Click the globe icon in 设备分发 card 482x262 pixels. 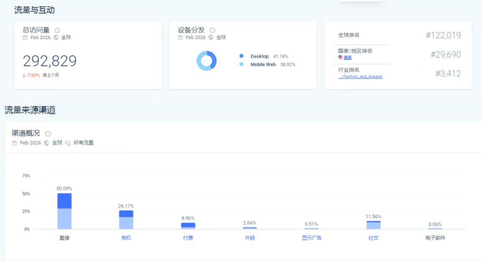(x=211, y=38)
